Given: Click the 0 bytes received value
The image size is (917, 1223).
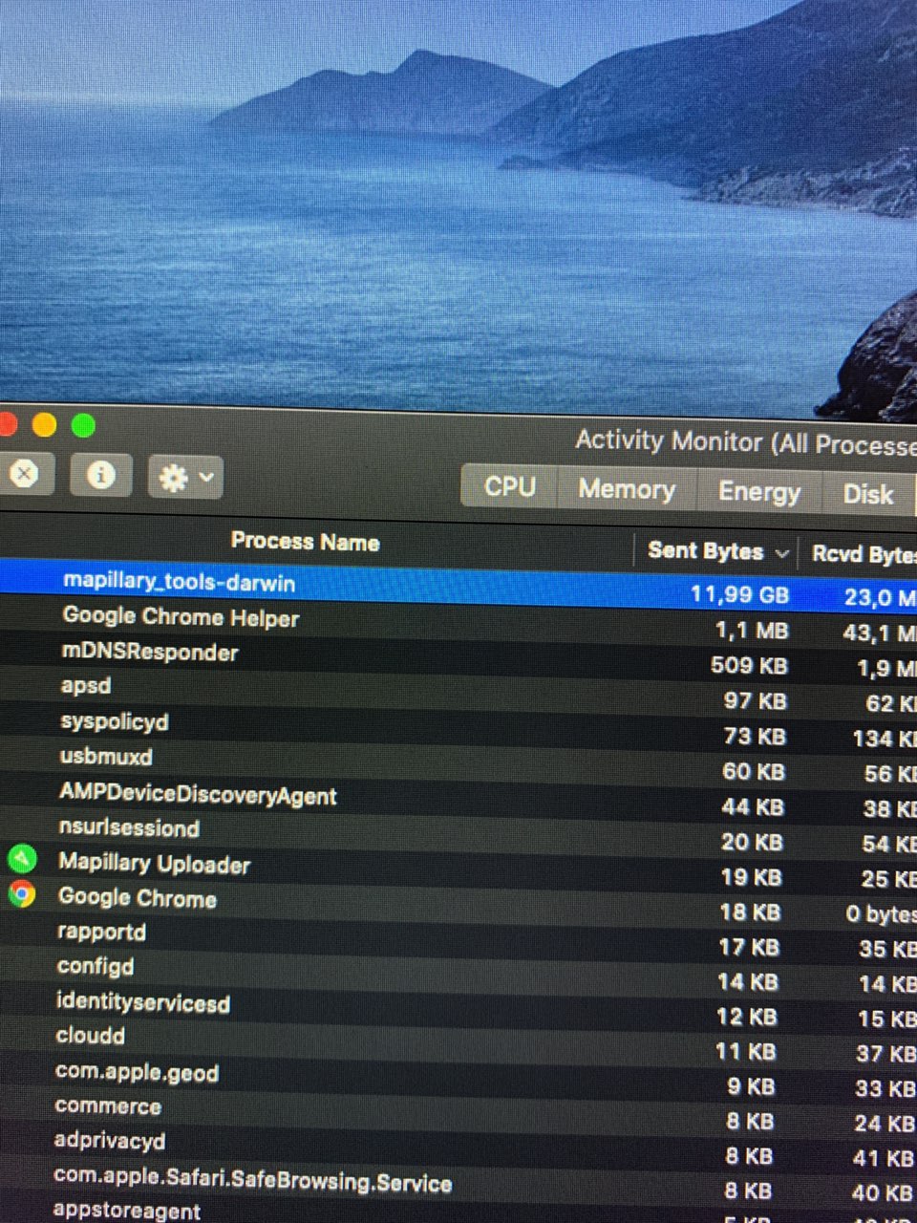Looking at the screenshot, I should point(881,914).
